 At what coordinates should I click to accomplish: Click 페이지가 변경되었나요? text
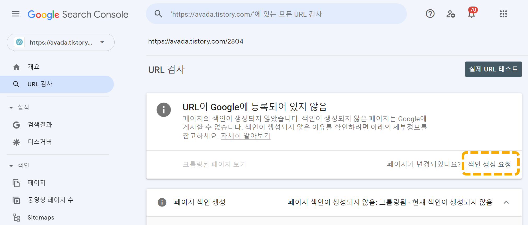click(x=424, y=164)
